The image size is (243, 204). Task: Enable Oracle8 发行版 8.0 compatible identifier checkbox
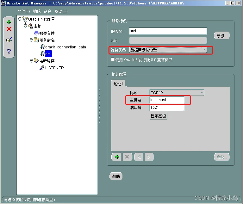[113, 59]
